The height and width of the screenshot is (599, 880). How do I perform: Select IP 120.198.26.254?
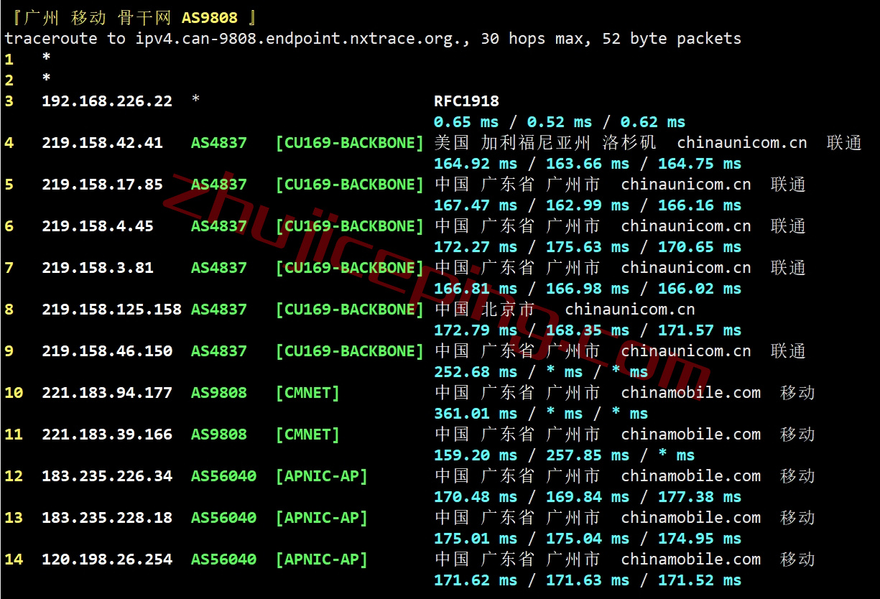click(107, 559)
